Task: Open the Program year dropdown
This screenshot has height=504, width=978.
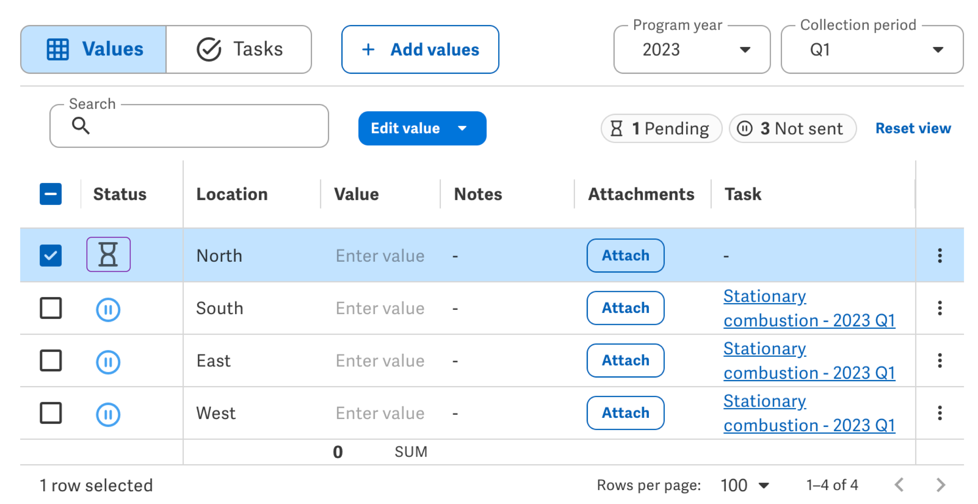Action: click(692, 49)
